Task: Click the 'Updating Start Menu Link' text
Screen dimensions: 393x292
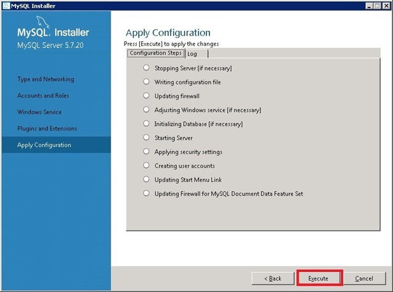Action: tap(188, 180)
